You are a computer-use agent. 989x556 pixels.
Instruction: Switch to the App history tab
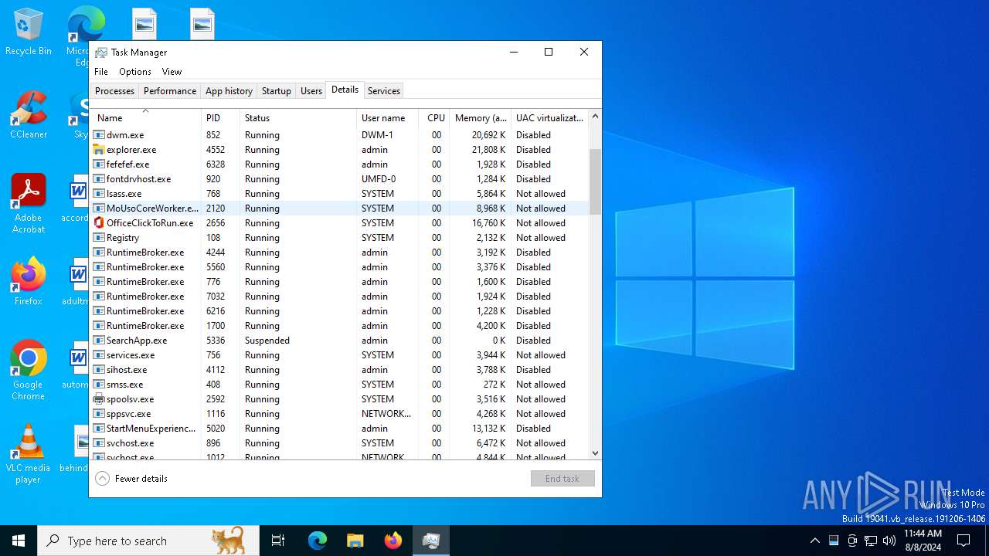point(229,91)
